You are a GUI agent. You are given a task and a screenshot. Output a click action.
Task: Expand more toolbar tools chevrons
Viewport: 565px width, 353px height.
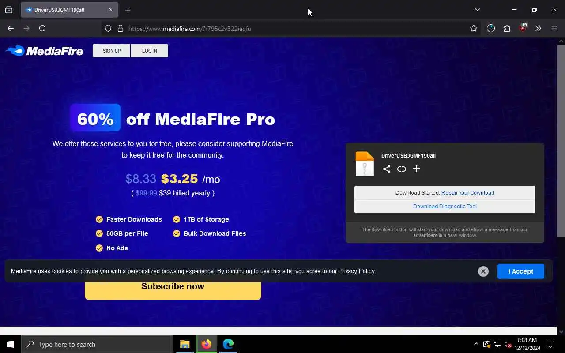tap(538, 28)
